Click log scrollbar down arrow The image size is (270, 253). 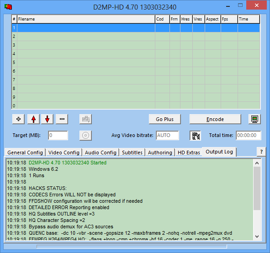pos(257,236)
